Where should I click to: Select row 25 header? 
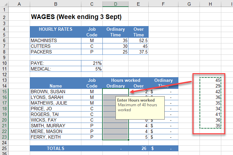pyautogui.click(x=4, y=148)
